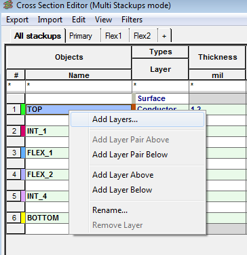
Task: Open the Edit menu
Action: (x=79, y=20)
